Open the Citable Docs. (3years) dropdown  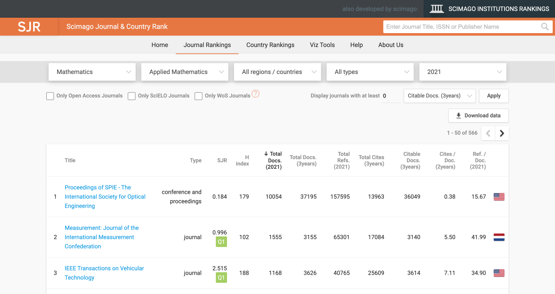click(x=439, y=96)
